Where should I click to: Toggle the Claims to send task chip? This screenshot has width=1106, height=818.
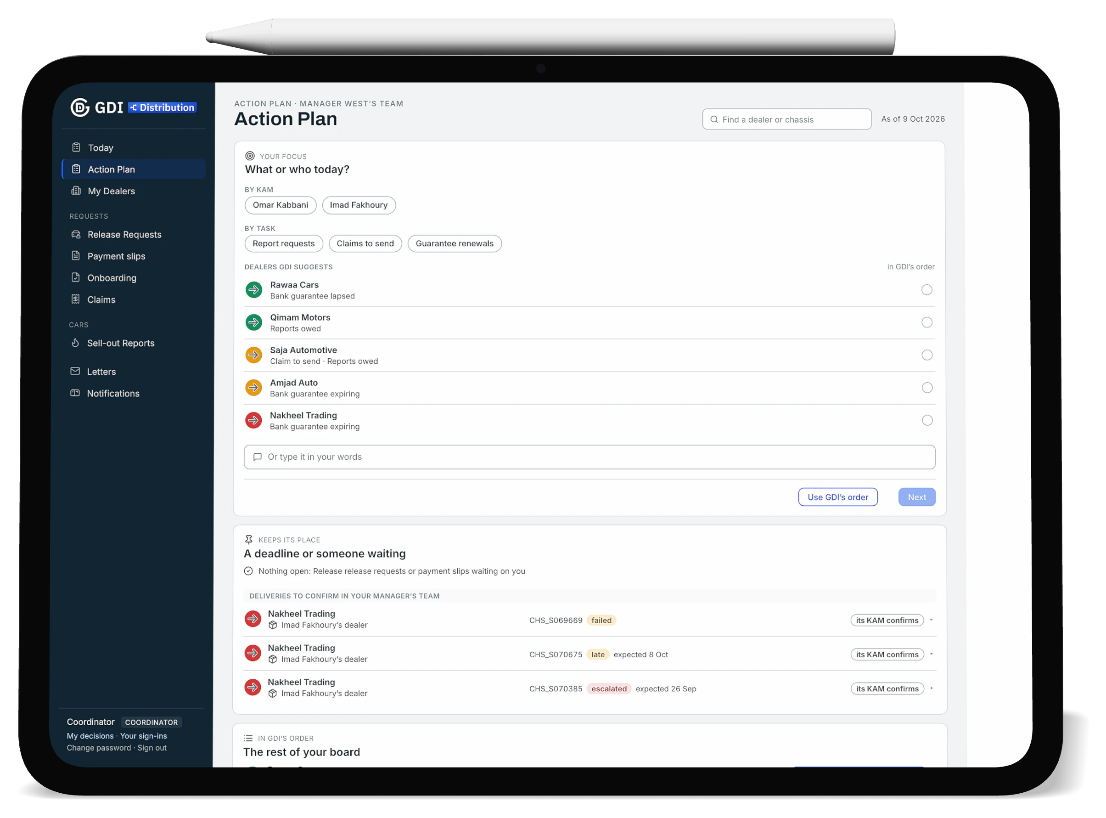coord(366,244)
